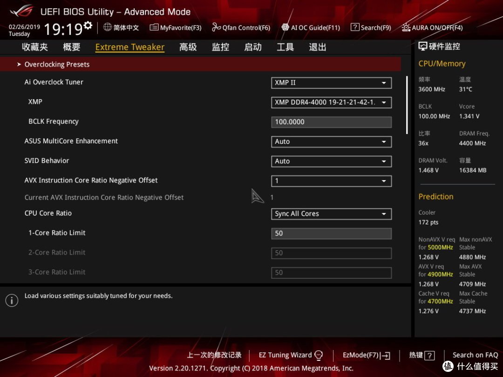Launch EZ Tuning Wizard
The width and height of the screenshot is (503, 377).
(x=291, y=355)
